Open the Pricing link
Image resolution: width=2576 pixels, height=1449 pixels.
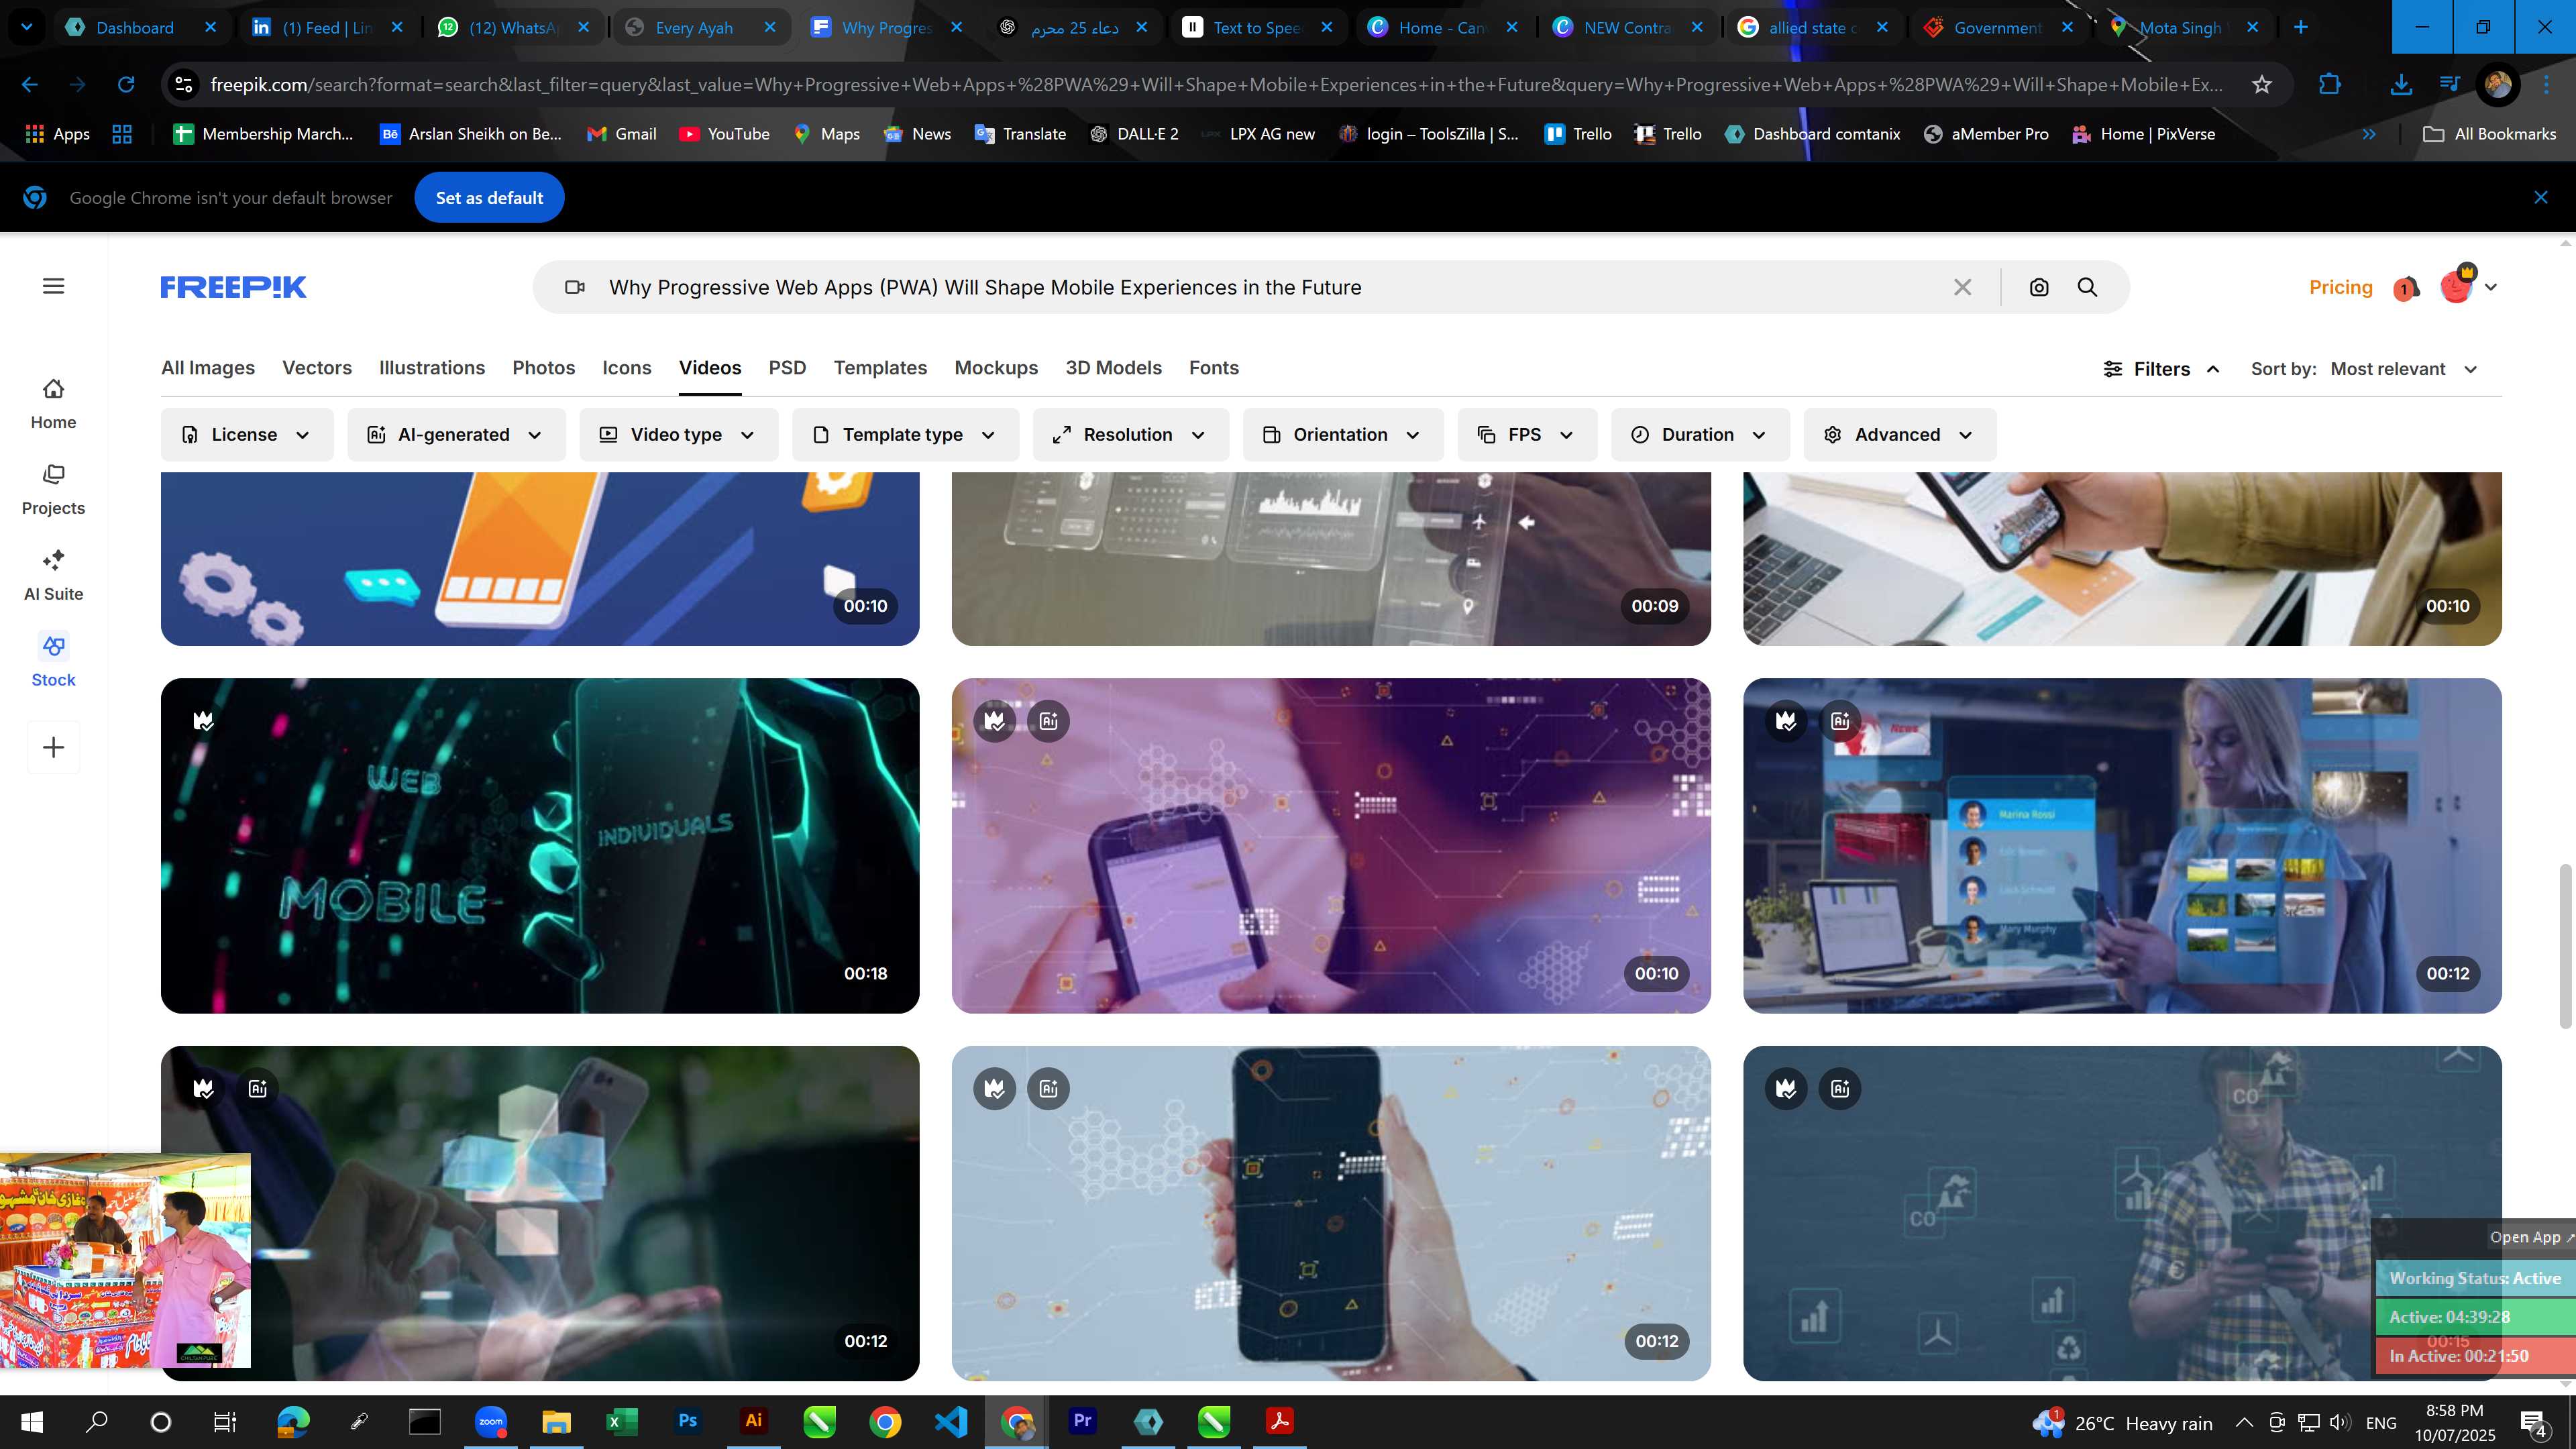point(2340,287)
